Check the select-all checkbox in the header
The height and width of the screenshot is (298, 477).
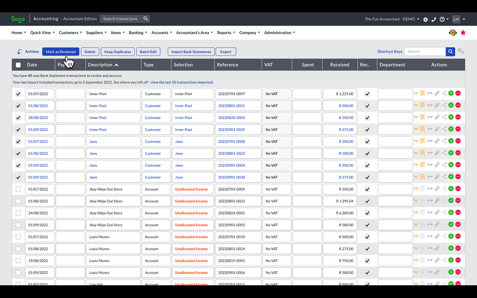[x=18, y=65]
